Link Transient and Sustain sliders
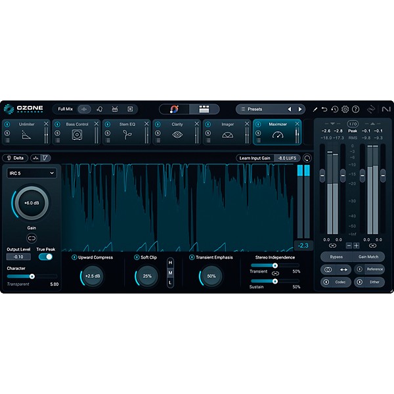The width and height of the screenshot is (394, 394). tap(275, 273)
